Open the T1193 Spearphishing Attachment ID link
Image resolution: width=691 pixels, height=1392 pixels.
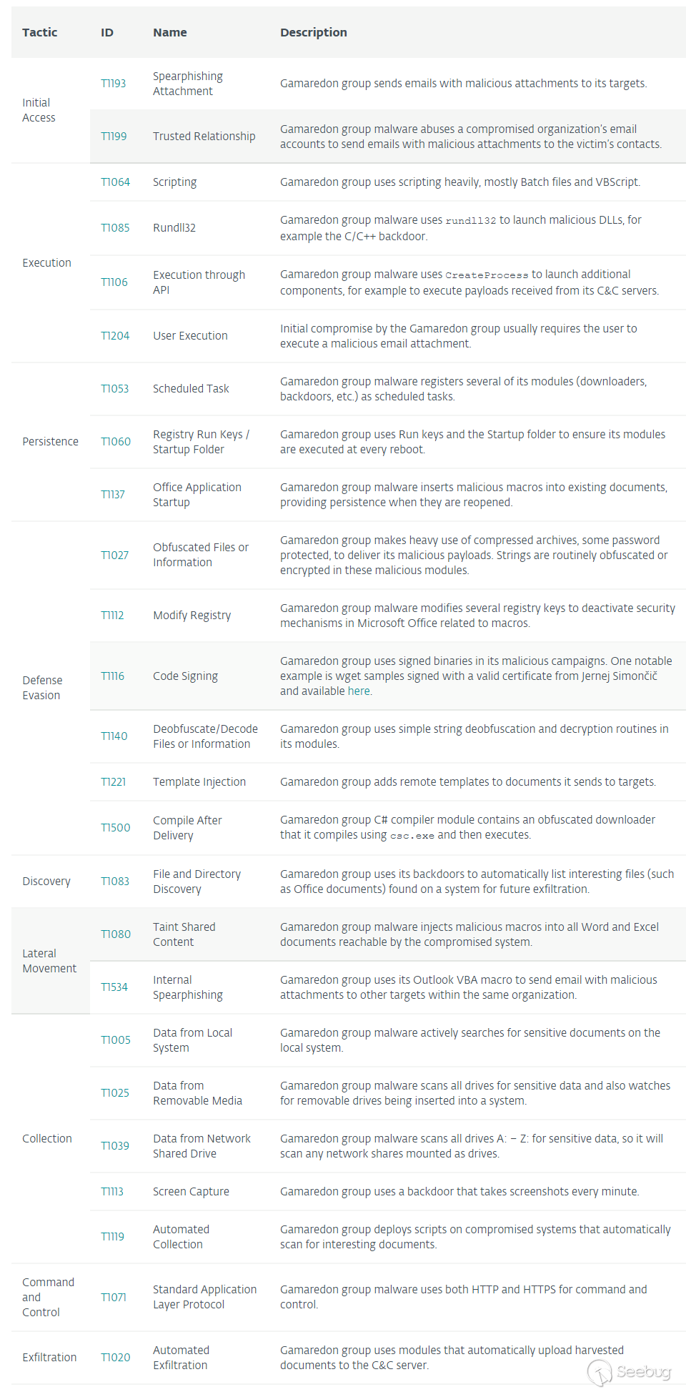113,84
